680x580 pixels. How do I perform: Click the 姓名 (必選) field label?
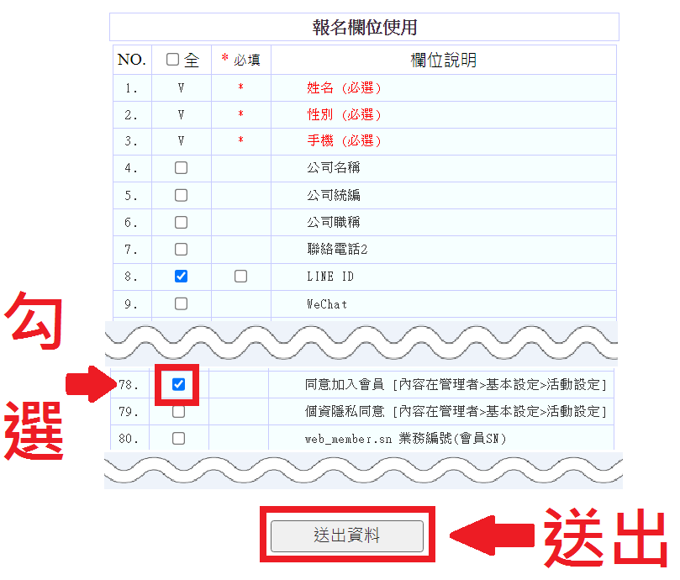344,87
